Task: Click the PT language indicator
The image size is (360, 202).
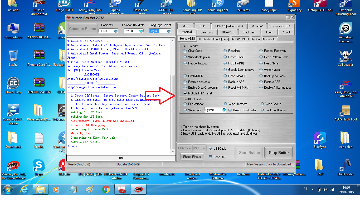Action: pos(305,189)
